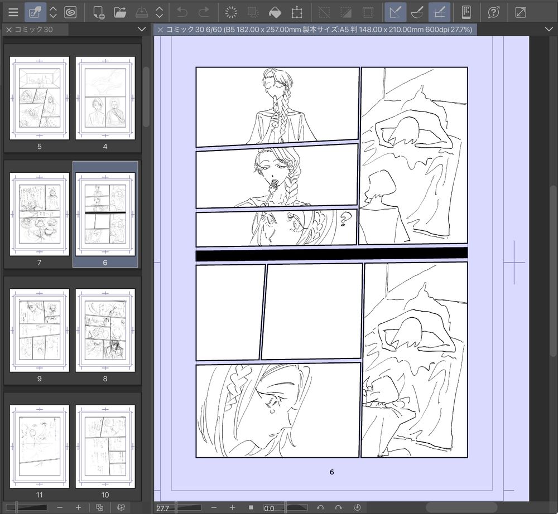Screen dimensions: 558x514
Task: Save the document with the Save icon
Action: pos(142,12)
